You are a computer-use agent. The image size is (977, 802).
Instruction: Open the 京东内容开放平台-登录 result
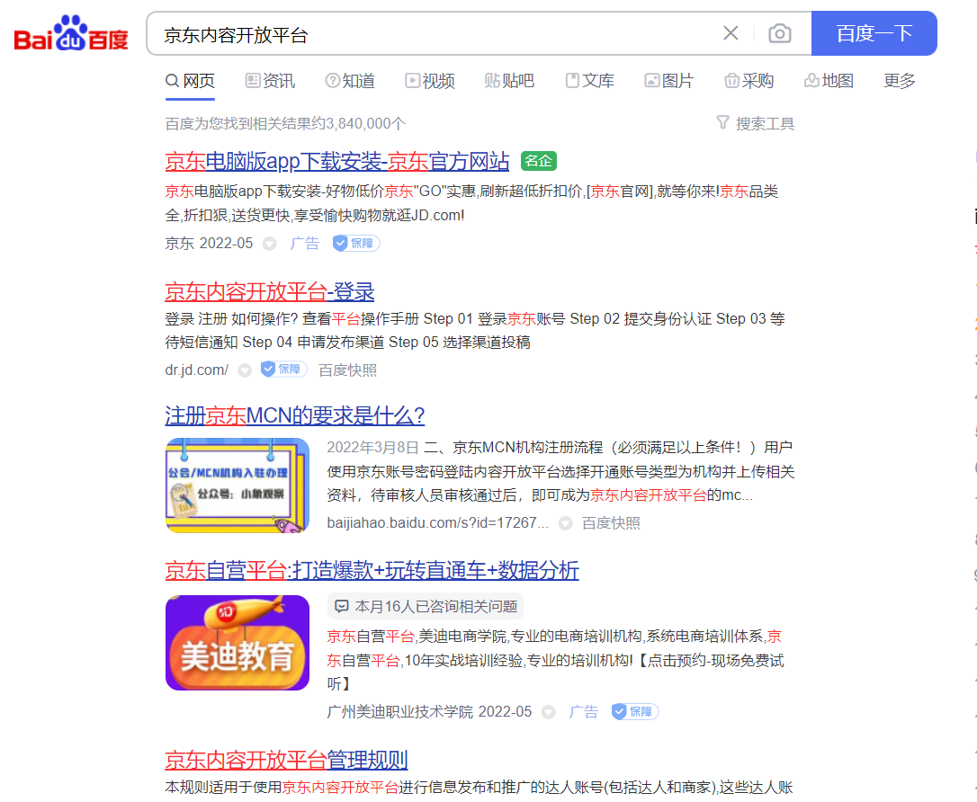point(270,291)
